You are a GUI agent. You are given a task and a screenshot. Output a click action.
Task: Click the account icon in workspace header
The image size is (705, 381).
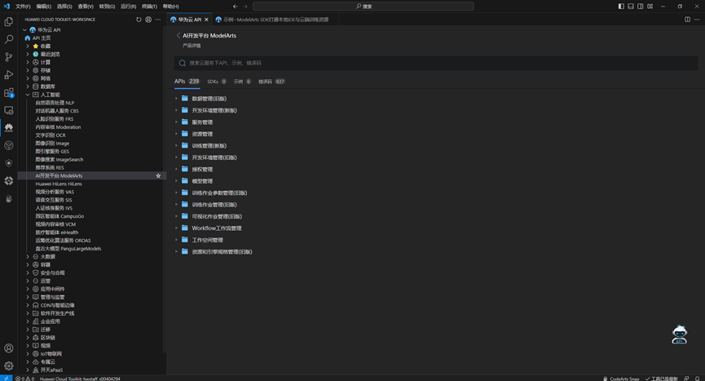point(148,20)
